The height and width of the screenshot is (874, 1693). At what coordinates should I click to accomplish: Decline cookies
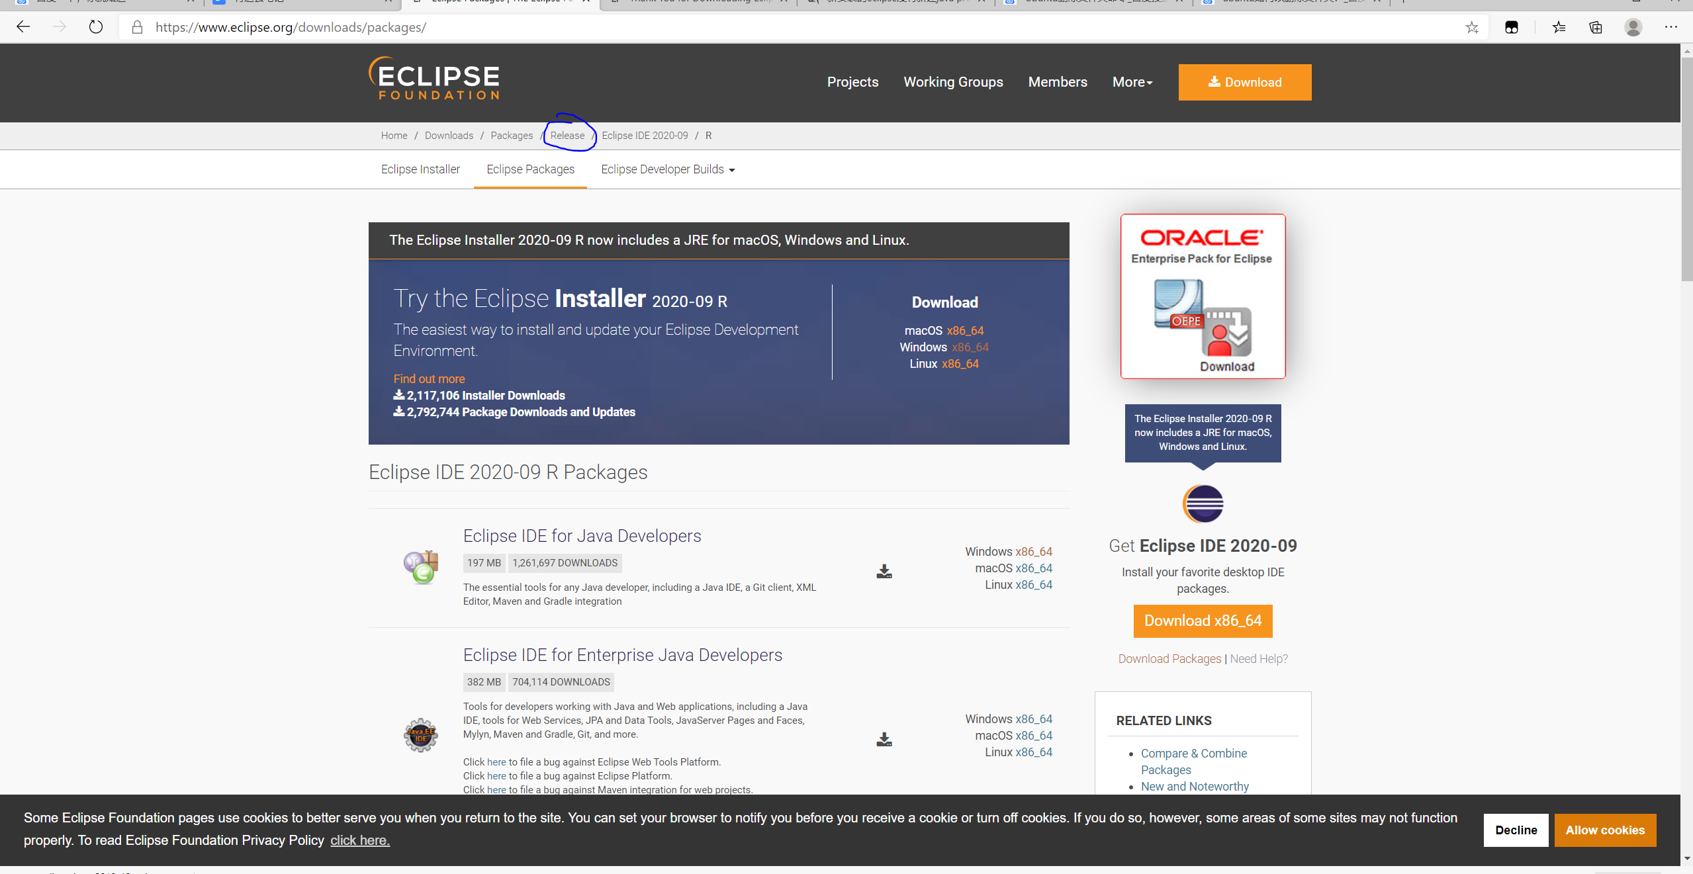(x=1516, y=830)
